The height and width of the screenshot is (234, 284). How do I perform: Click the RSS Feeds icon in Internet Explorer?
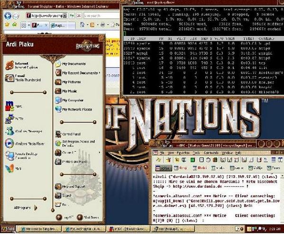[x=92, y=25]
